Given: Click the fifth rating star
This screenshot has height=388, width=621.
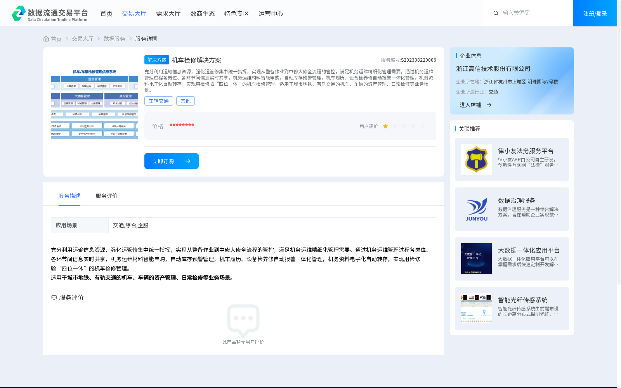Looking at the screenshot, I should tap(423, 126).
